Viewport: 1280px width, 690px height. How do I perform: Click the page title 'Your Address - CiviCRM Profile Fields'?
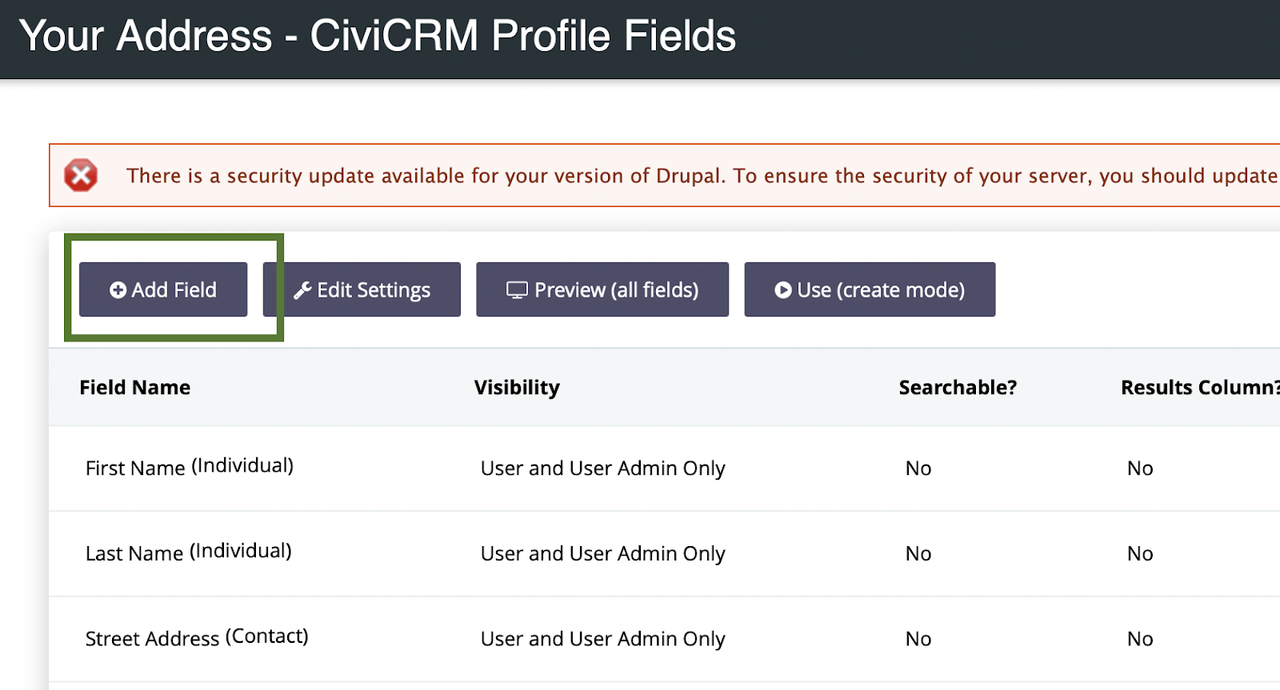point(378,36)
